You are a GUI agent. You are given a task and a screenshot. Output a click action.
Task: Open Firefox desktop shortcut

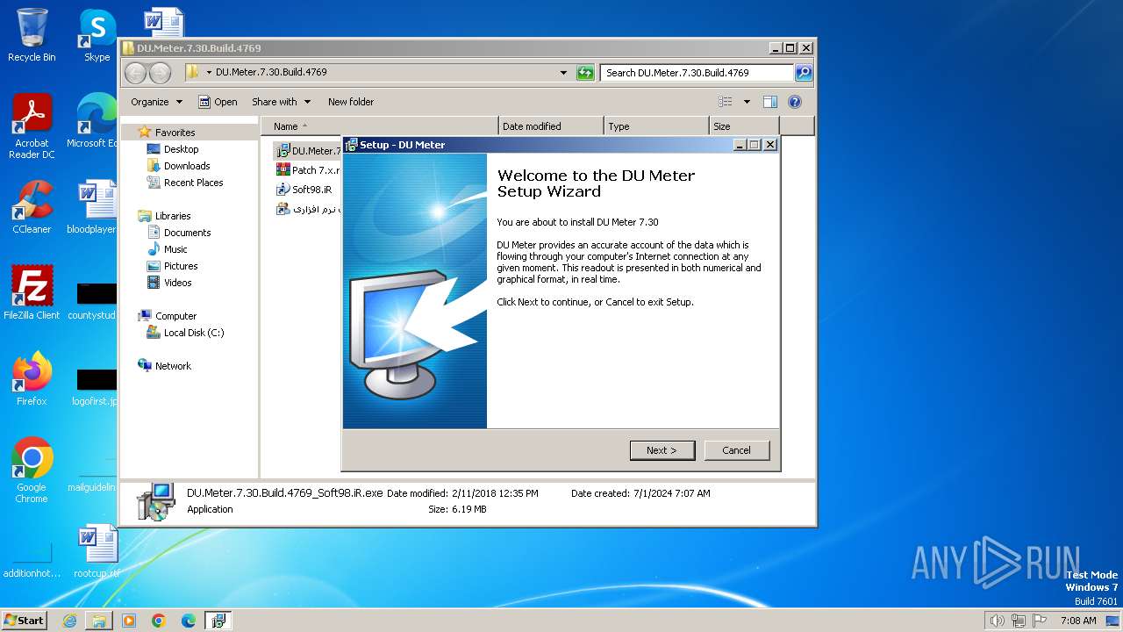(32, 379)
